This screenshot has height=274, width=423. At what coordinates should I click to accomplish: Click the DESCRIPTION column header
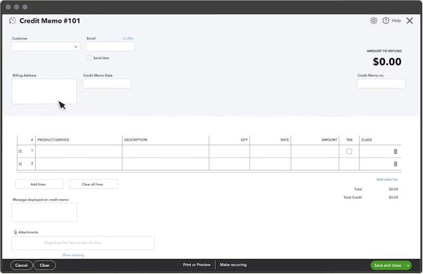point(136,140)
